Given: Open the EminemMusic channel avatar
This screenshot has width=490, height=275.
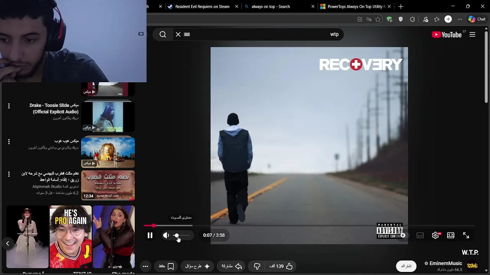Looking at the screenshot, I should [x=472, y=265].
